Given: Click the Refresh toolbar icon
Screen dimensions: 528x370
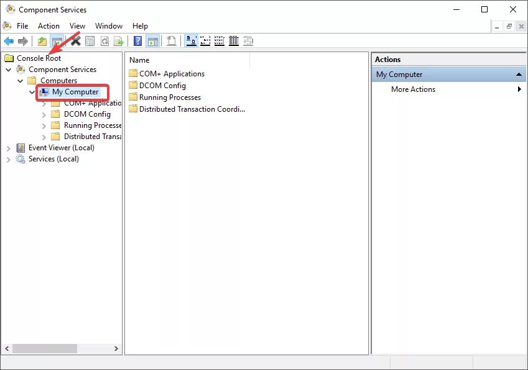Looking at the screenshot, I should point(104,42).
